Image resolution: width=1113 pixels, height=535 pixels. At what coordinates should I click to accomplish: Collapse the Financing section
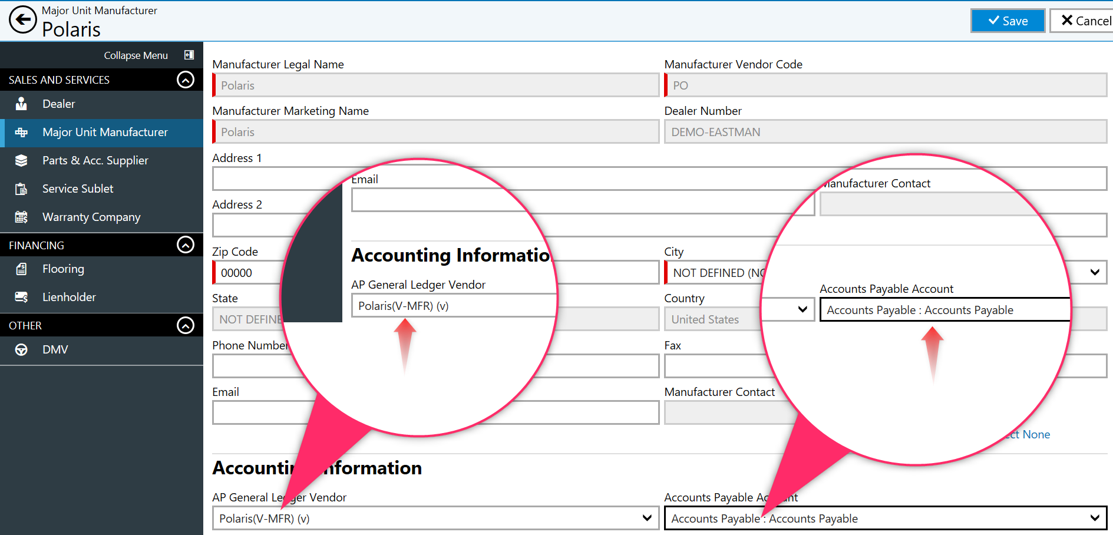(x=186, y=245)
